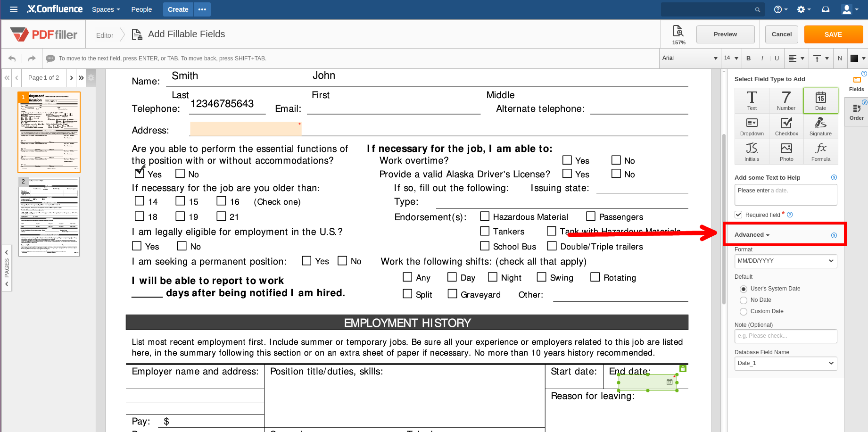Select page 1 thumbnail
The image size is (868, 432).
point(49,132)
